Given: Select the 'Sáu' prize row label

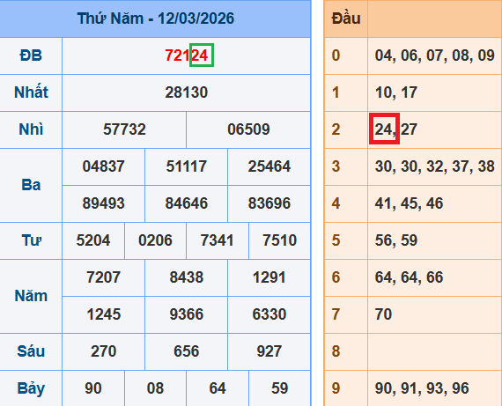Looking at the screenshot, I should tap(31, 351).
